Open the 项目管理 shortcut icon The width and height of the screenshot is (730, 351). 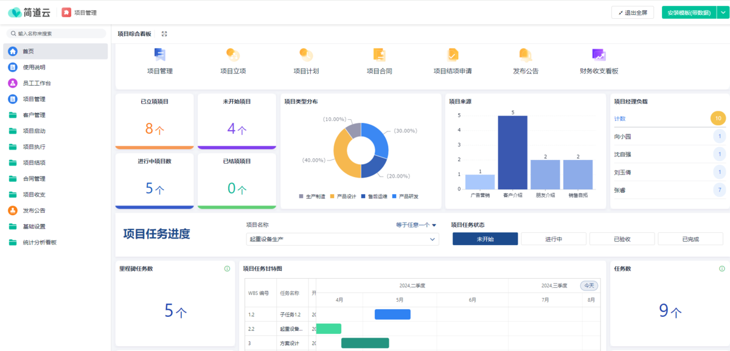click(159, 55)
